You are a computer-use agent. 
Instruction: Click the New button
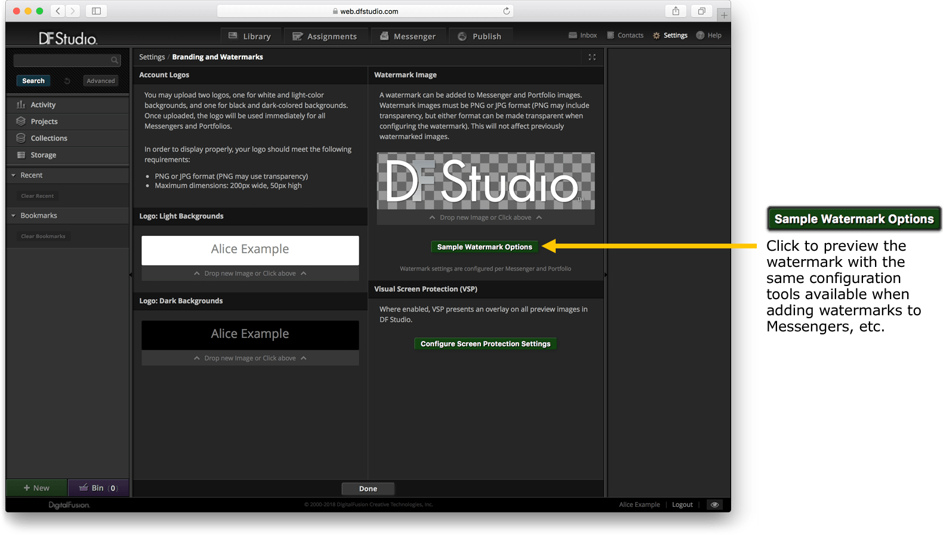pos(36,488)
